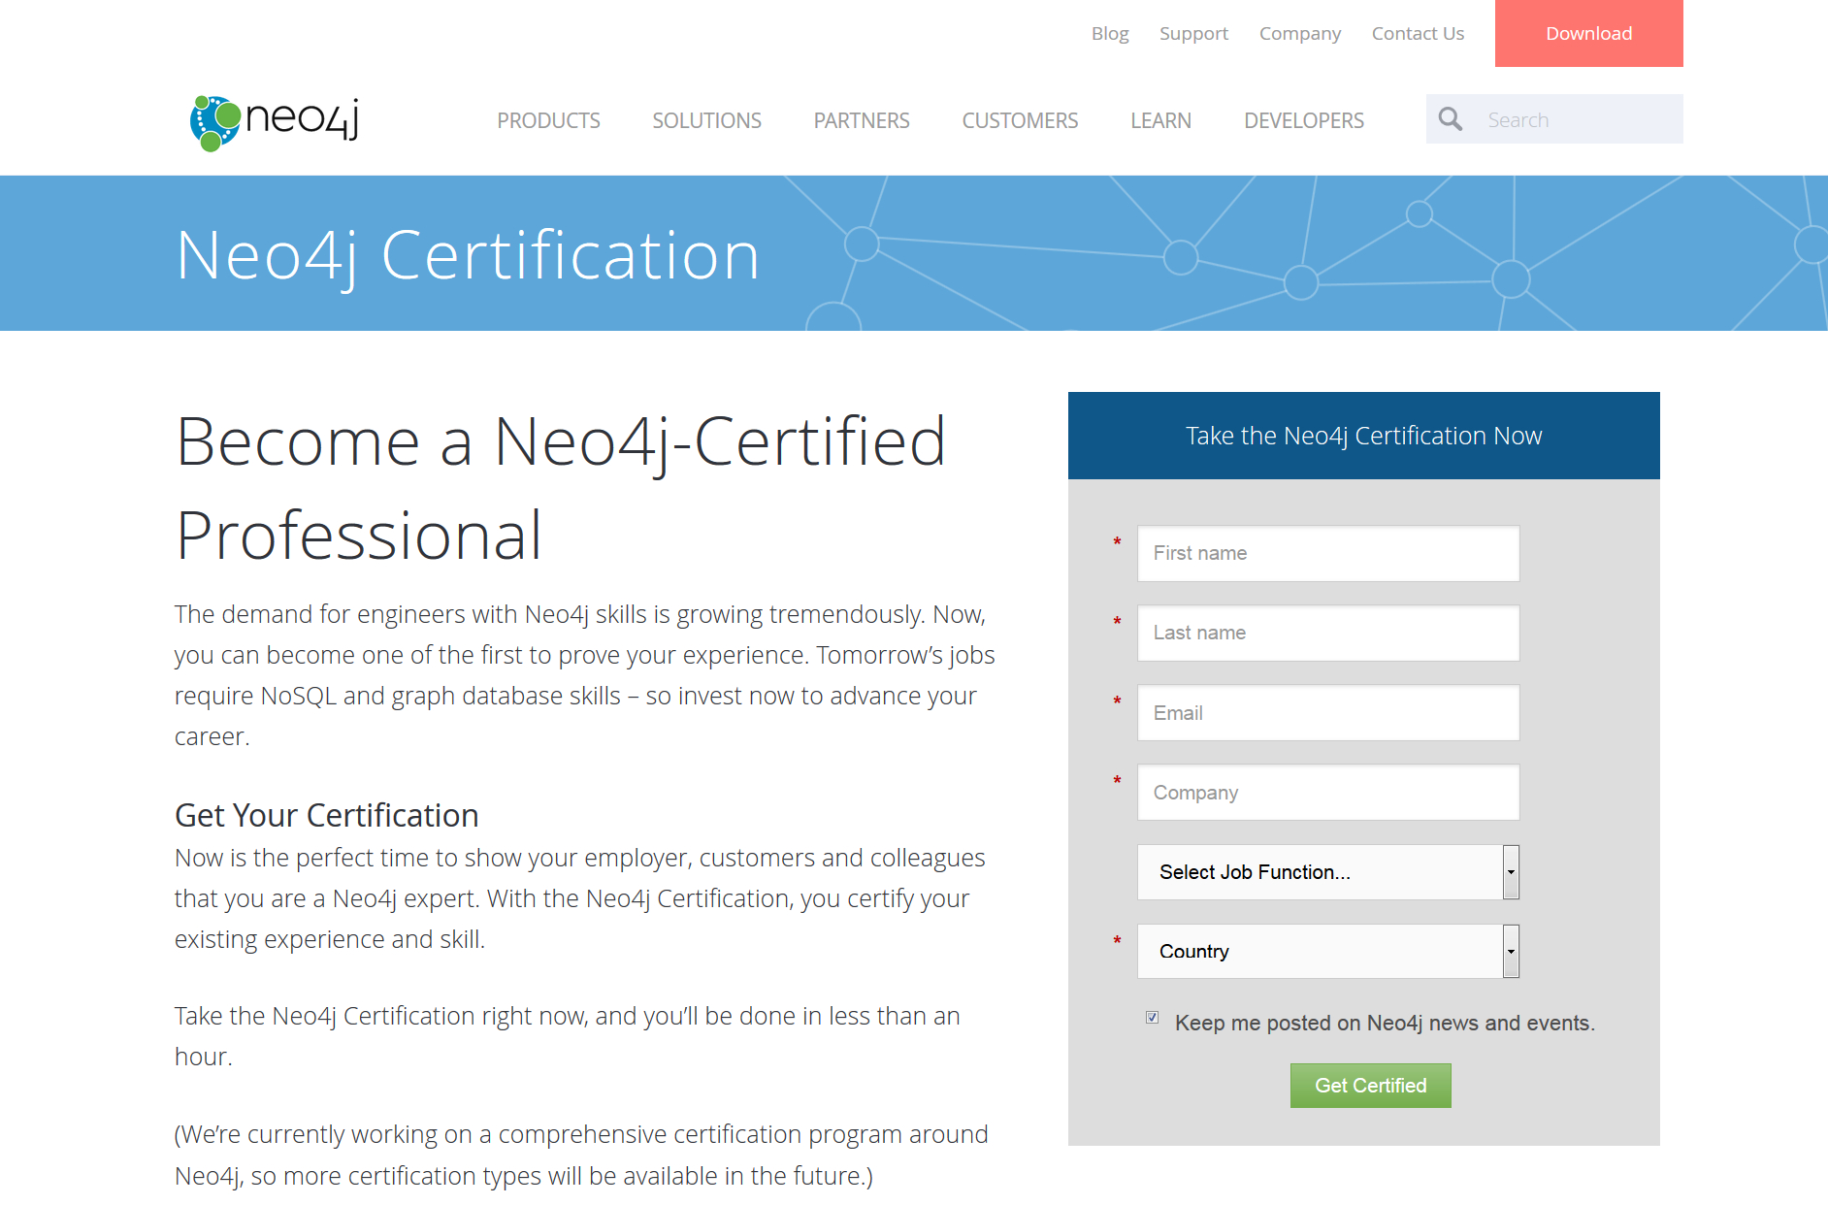Viewport: 1828px width, 1205px height.
Task: Click the First name field
Action: click(x=1328, y=553)
